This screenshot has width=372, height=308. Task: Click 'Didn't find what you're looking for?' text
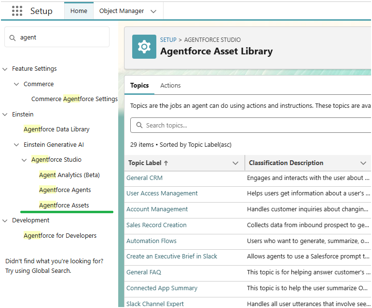(x=55, y=261)
